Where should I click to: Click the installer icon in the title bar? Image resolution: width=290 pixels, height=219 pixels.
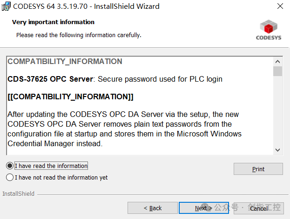[x=6, y=6]
